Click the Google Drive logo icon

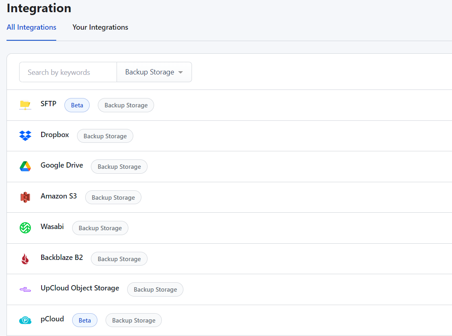pyautogui.click(x=25, y=166)
